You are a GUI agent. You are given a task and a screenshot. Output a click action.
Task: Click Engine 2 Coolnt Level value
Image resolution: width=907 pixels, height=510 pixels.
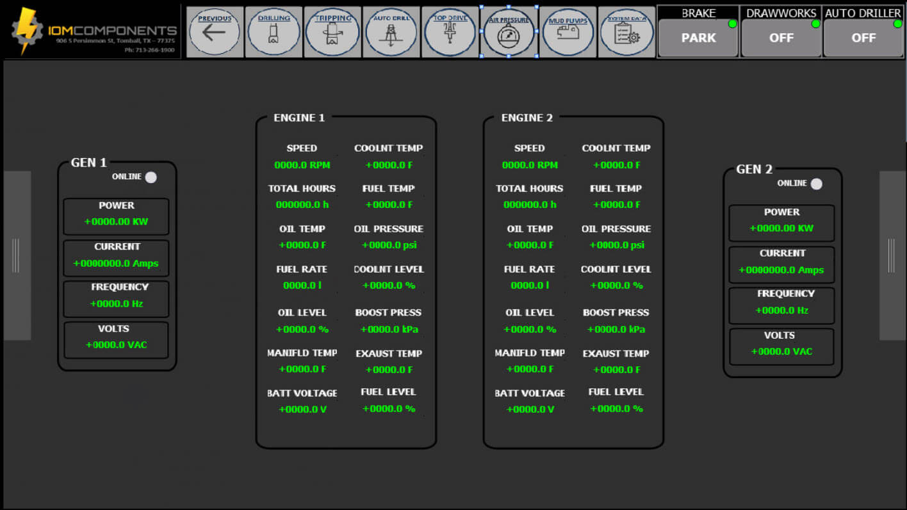(x=616, y=285)
